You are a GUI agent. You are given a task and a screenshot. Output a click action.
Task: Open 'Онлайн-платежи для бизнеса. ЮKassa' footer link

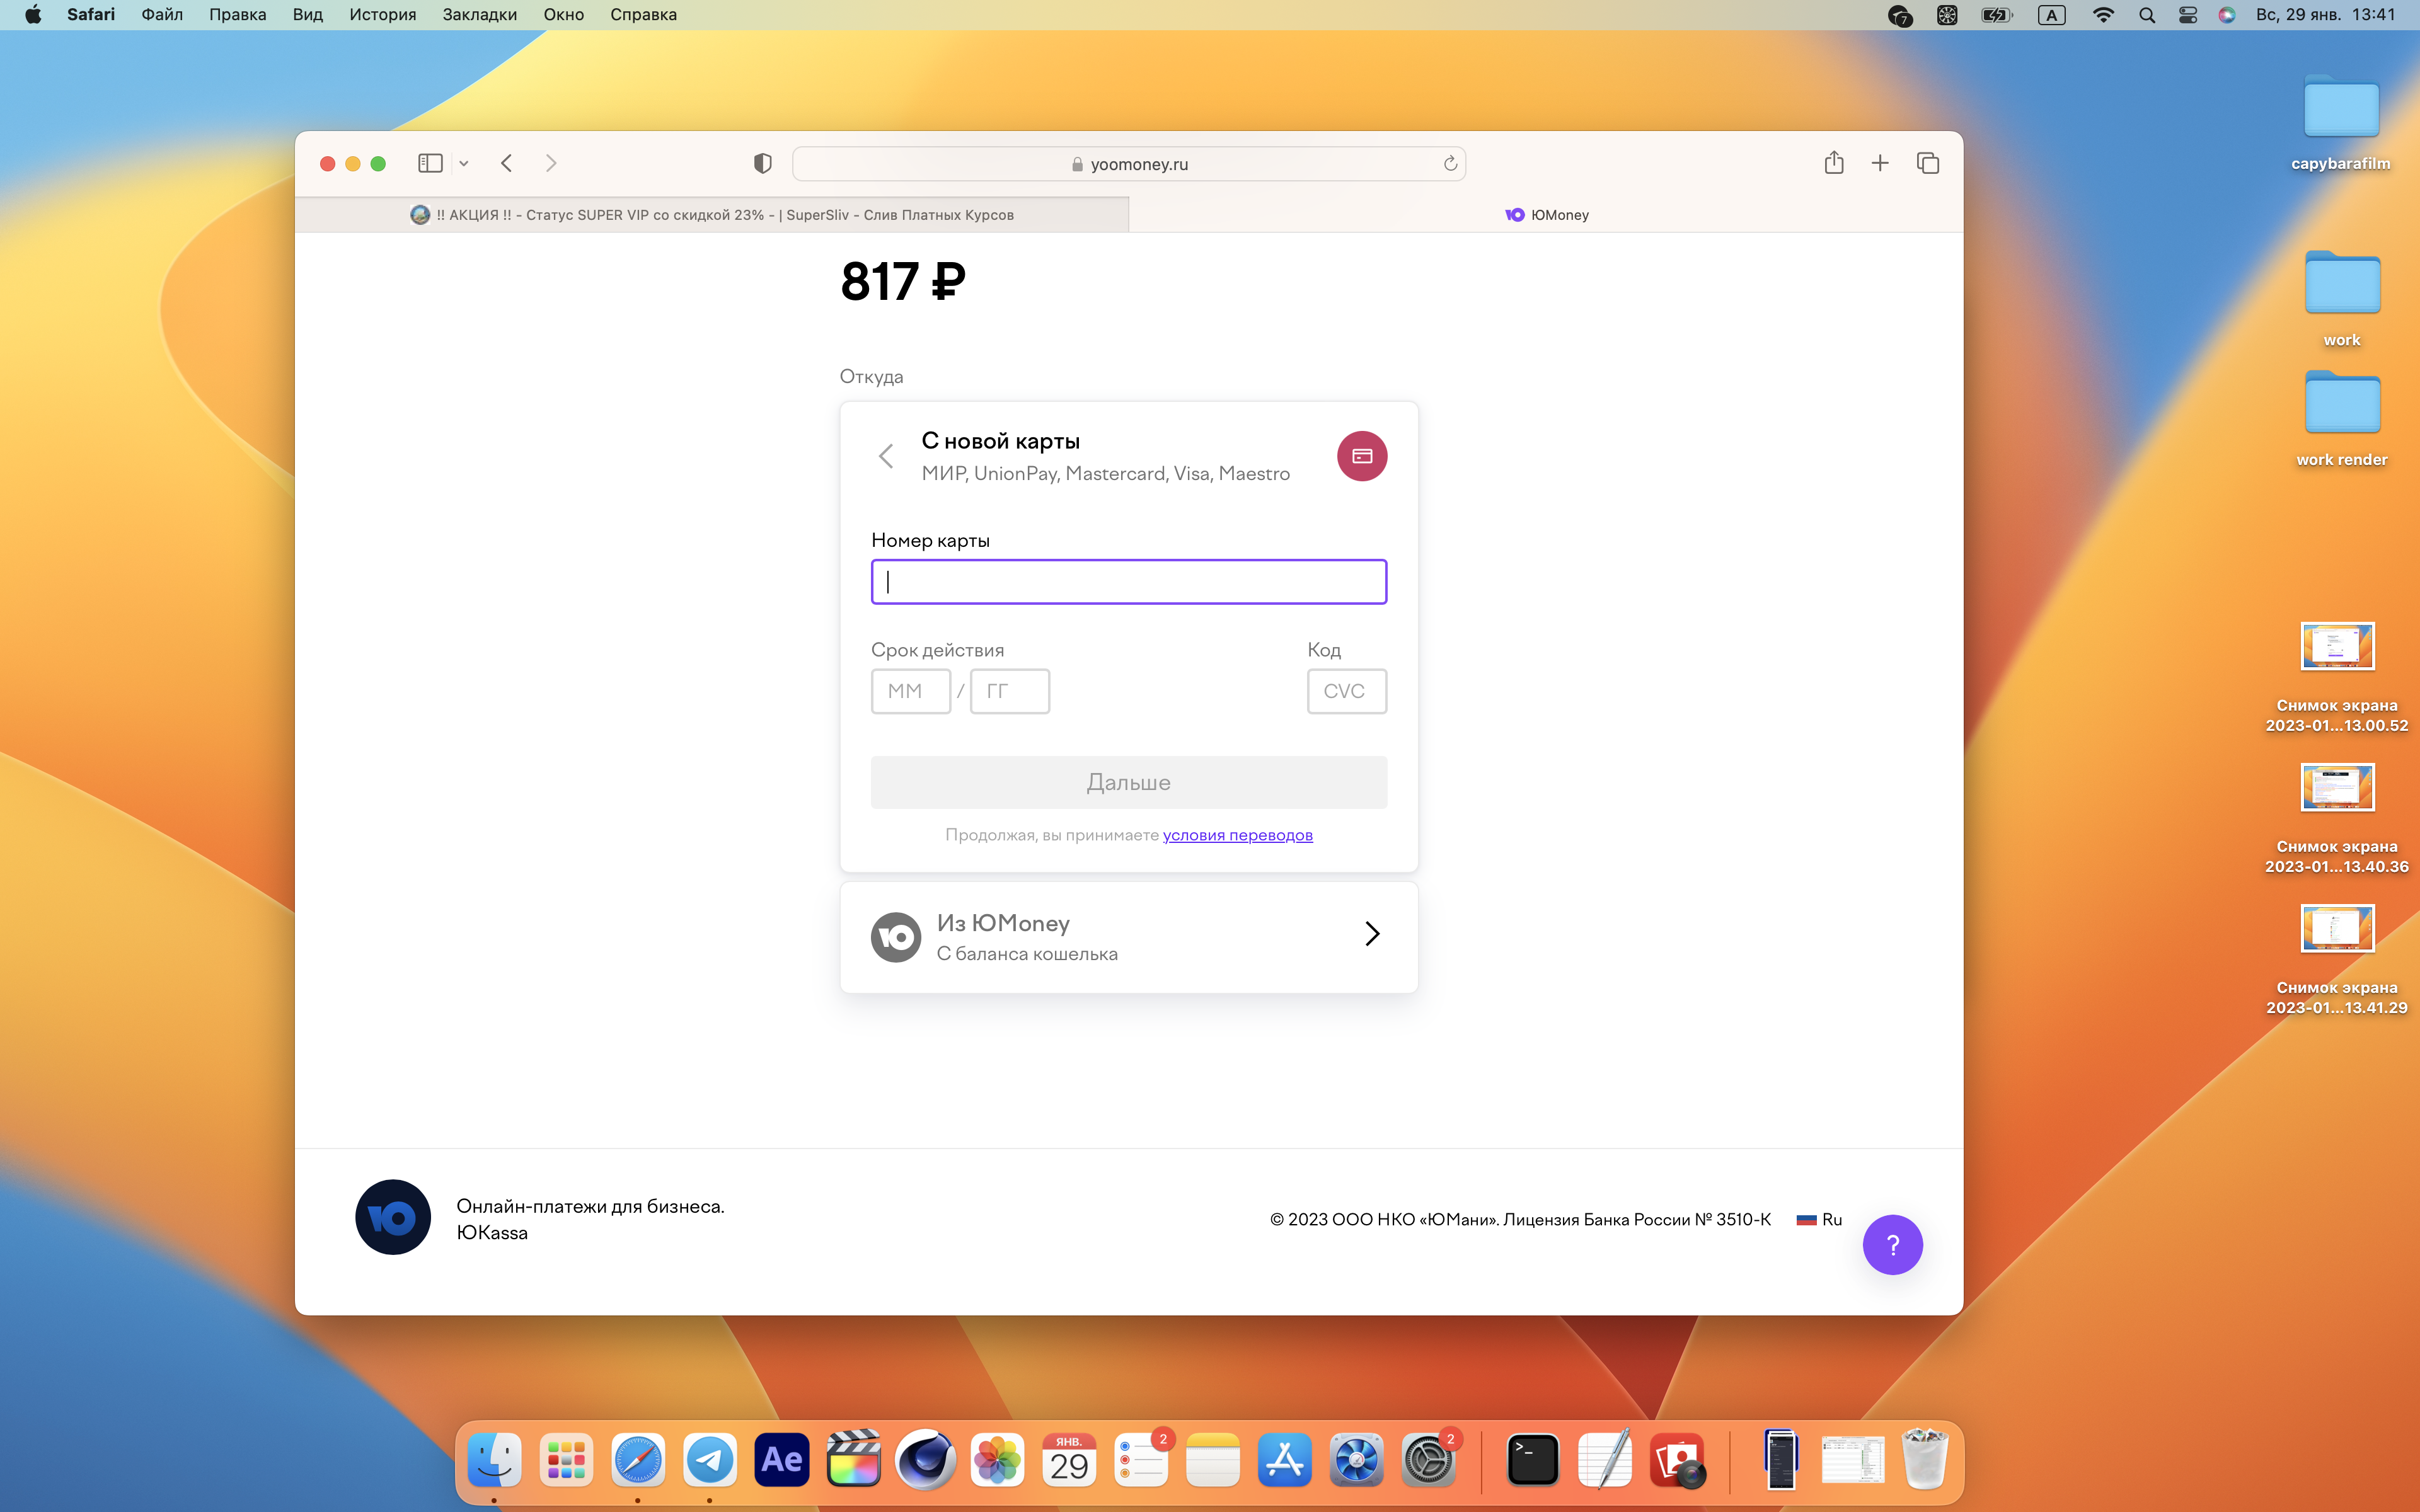coord(591,1219)
